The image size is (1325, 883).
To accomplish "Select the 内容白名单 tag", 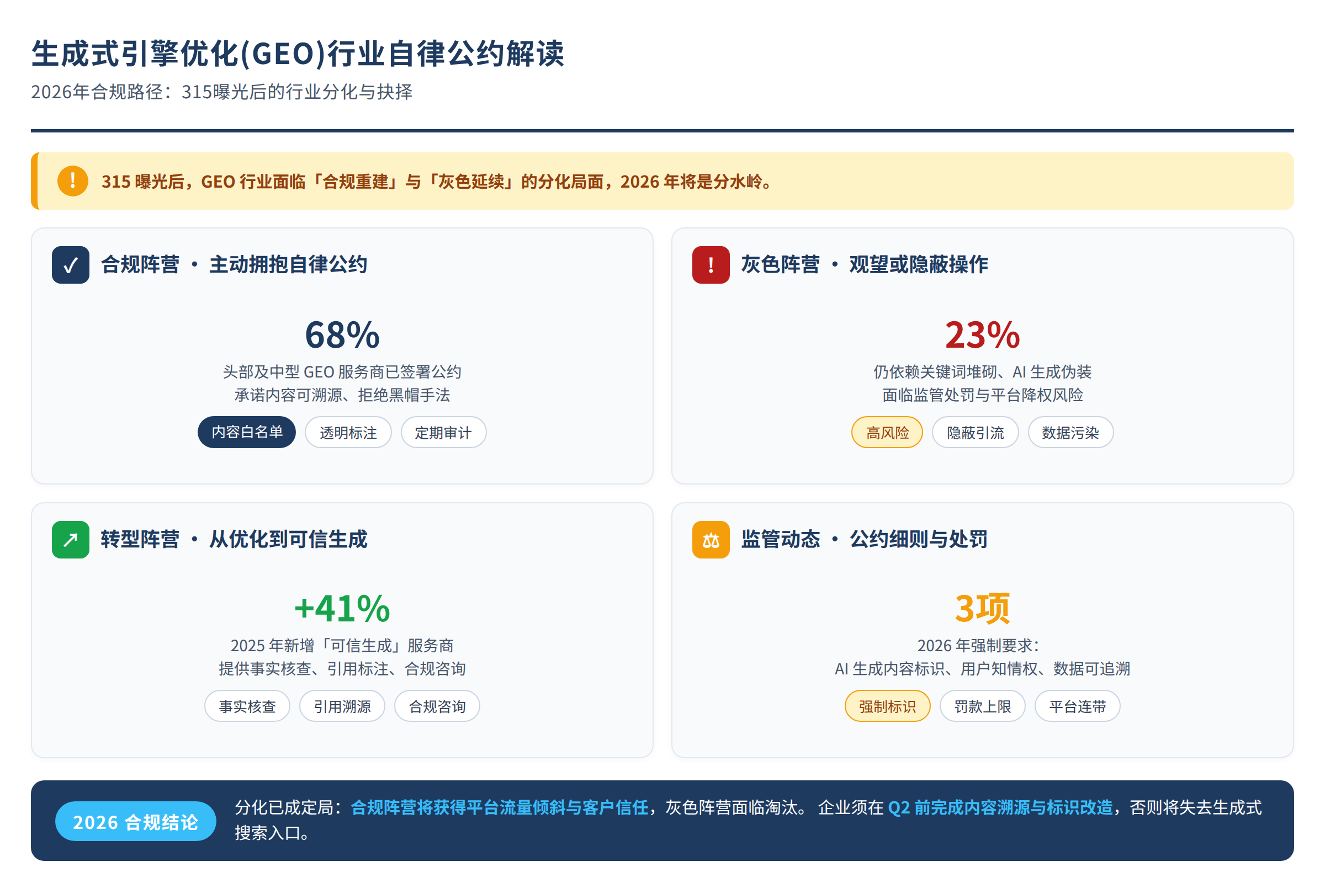I will pos(247,432).
